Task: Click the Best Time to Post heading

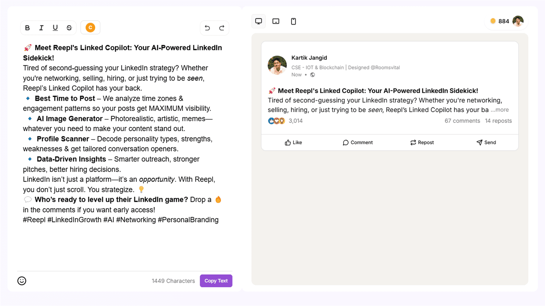Action: click(65, 98)
